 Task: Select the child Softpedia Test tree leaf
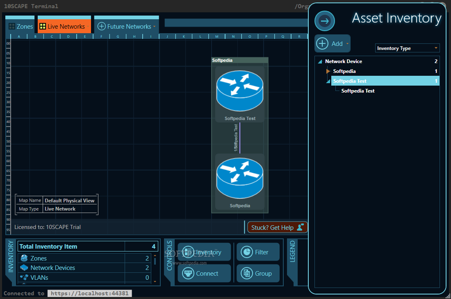pos(358,91)
